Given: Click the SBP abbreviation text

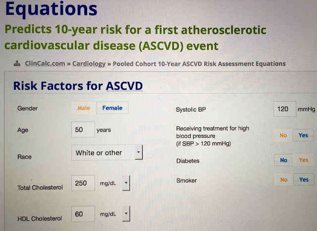Looking at the screenshot, I should [x=188, y=144].
